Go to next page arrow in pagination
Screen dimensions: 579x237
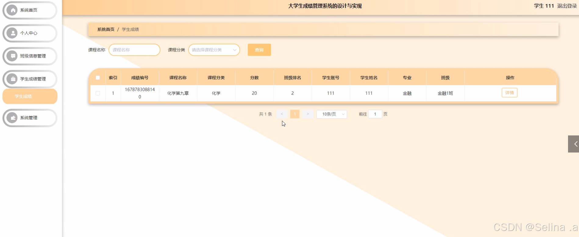click(x=308, y=114)
